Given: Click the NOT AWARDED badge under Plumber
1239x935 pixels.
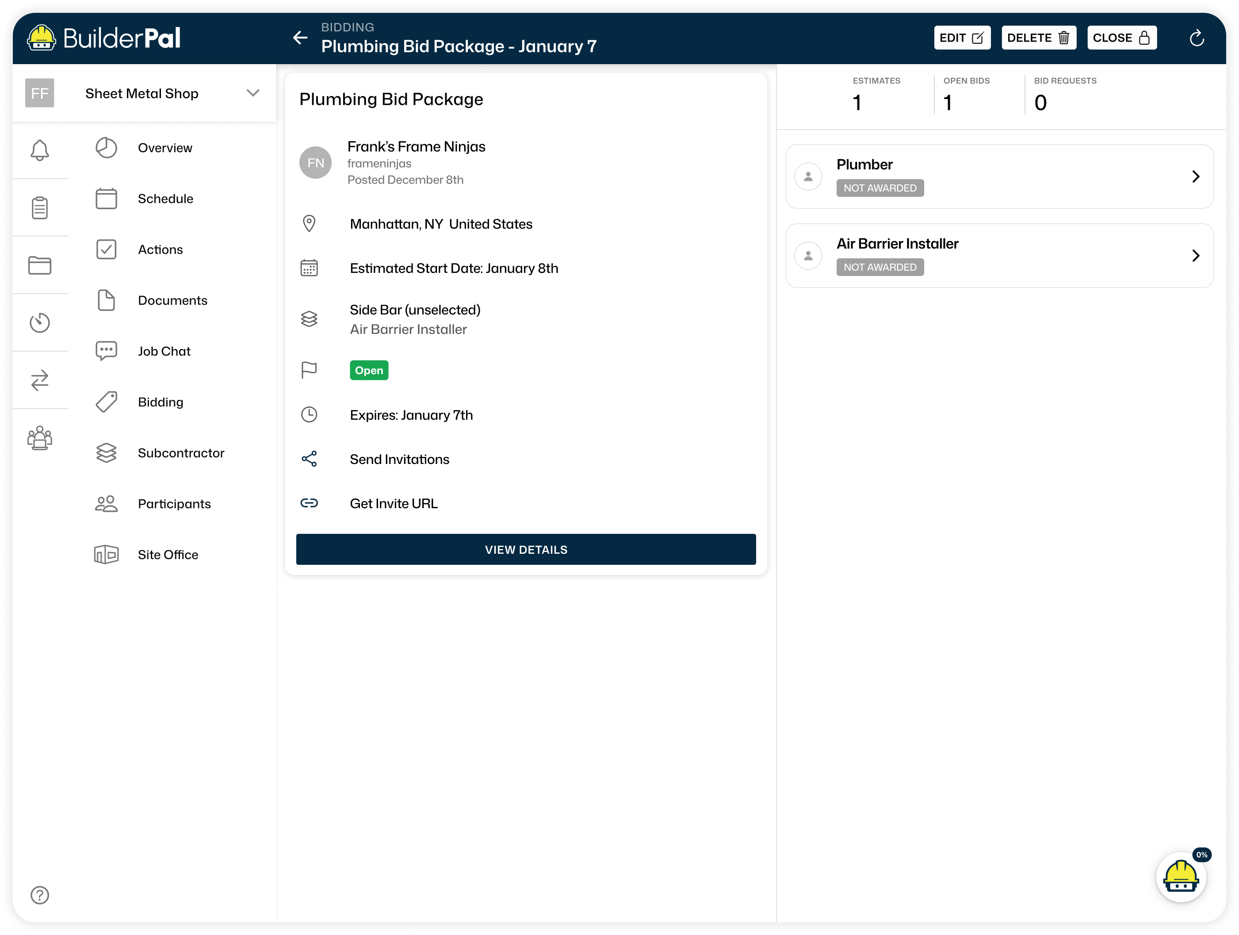Looking at the screenshot, I should [x=880, y=188].
